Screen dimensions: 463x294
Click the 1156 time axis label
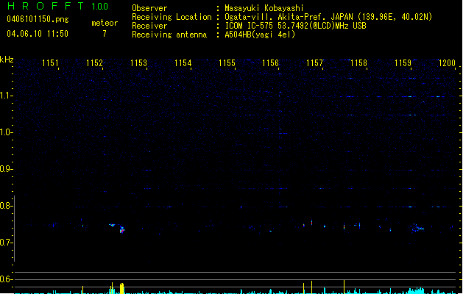pos(270,63)
